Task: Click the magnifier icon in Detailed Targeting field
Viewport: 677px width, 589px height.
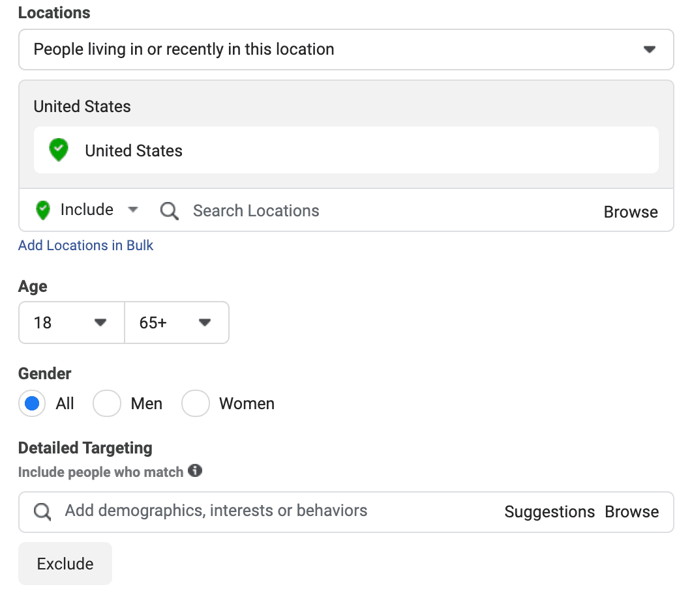Action: click(x=42, y=512)
